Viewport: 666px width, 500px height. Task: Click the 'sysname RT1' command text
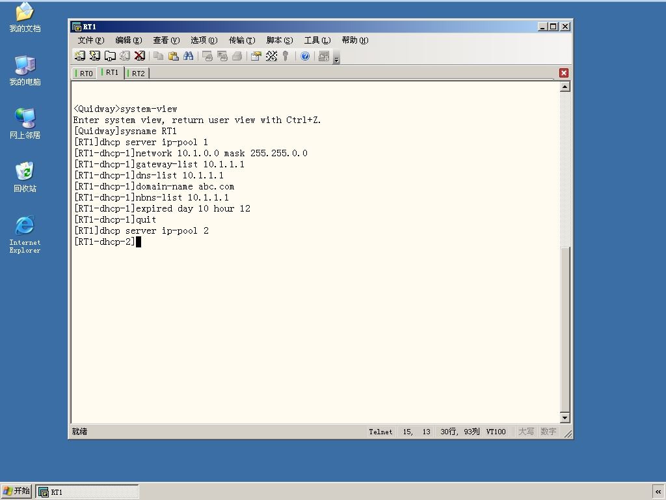tap(148, 132)
